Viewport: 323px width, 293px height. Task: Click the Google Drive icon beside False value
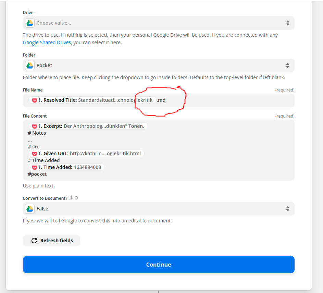click(30, 209)
